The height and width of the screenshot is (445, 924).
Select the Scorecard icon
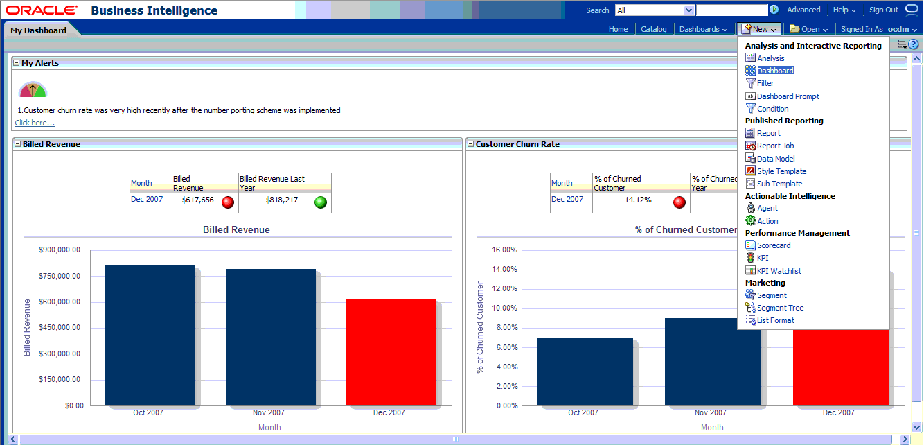[x=750, y=245]
